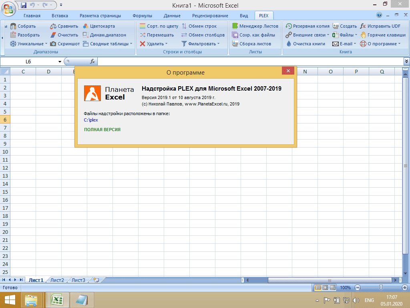
Task: Zoom out with the minus button
Action: point(358,288)
